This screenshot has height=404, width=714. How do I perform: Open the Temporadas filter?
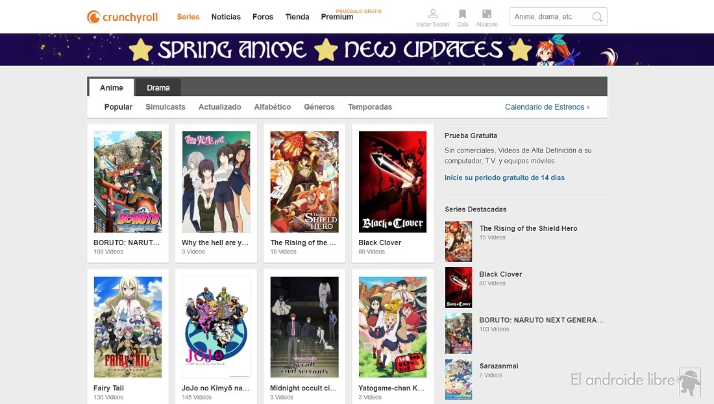coord(370,107)
